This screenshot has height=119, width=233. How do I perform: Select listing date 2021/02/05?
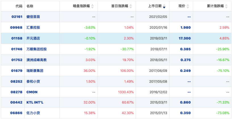[158, 17]
